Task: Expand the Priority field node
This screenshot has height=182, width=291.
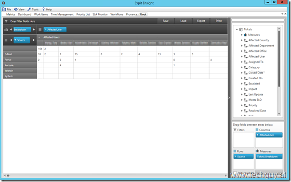Action: (x=242, y=105)
